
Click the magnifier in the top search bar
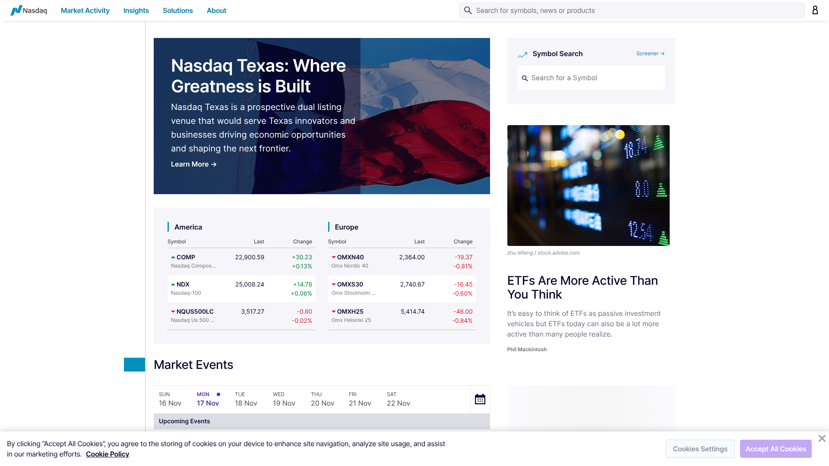(x=468, y=10)
